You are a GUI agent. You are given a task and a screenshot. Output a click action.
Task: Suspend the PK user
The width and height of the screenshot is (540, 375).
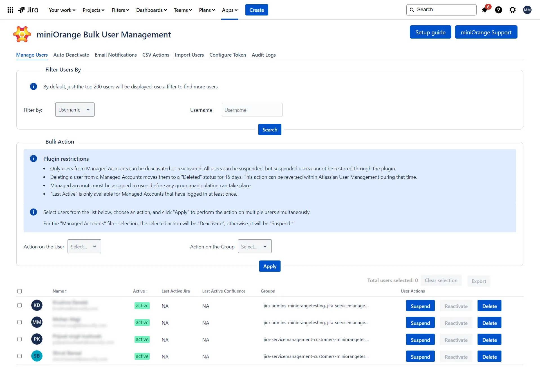tap(420, 340)
